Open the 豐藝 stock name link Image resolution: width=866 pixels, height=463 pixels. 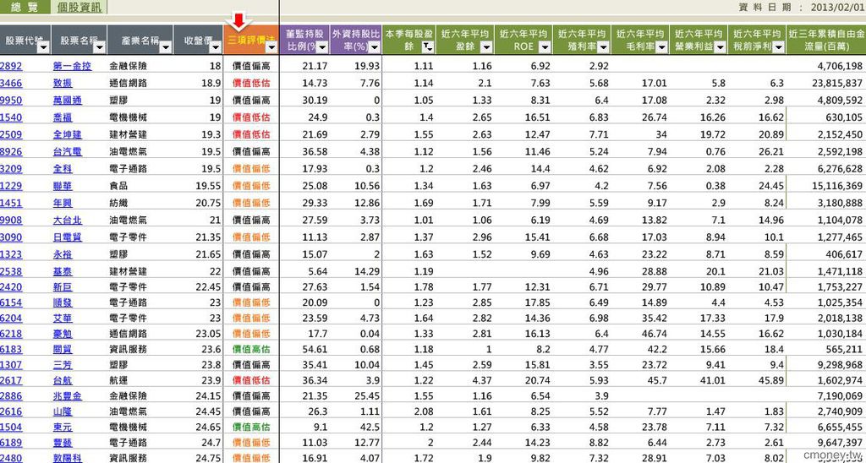coord(63,443)
